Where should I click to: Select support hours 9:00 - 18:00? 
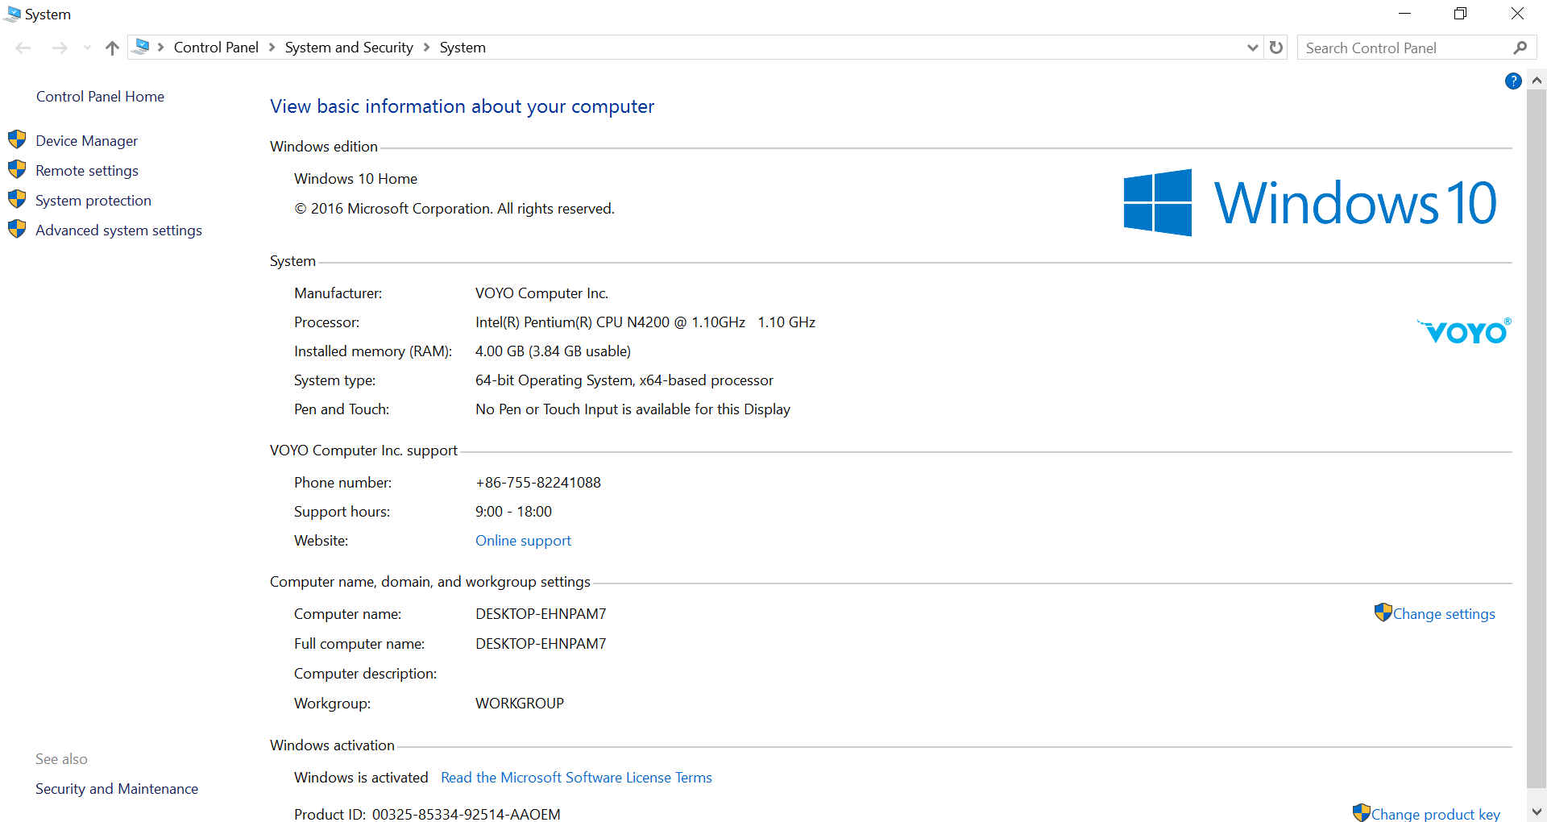click(513, 512)
